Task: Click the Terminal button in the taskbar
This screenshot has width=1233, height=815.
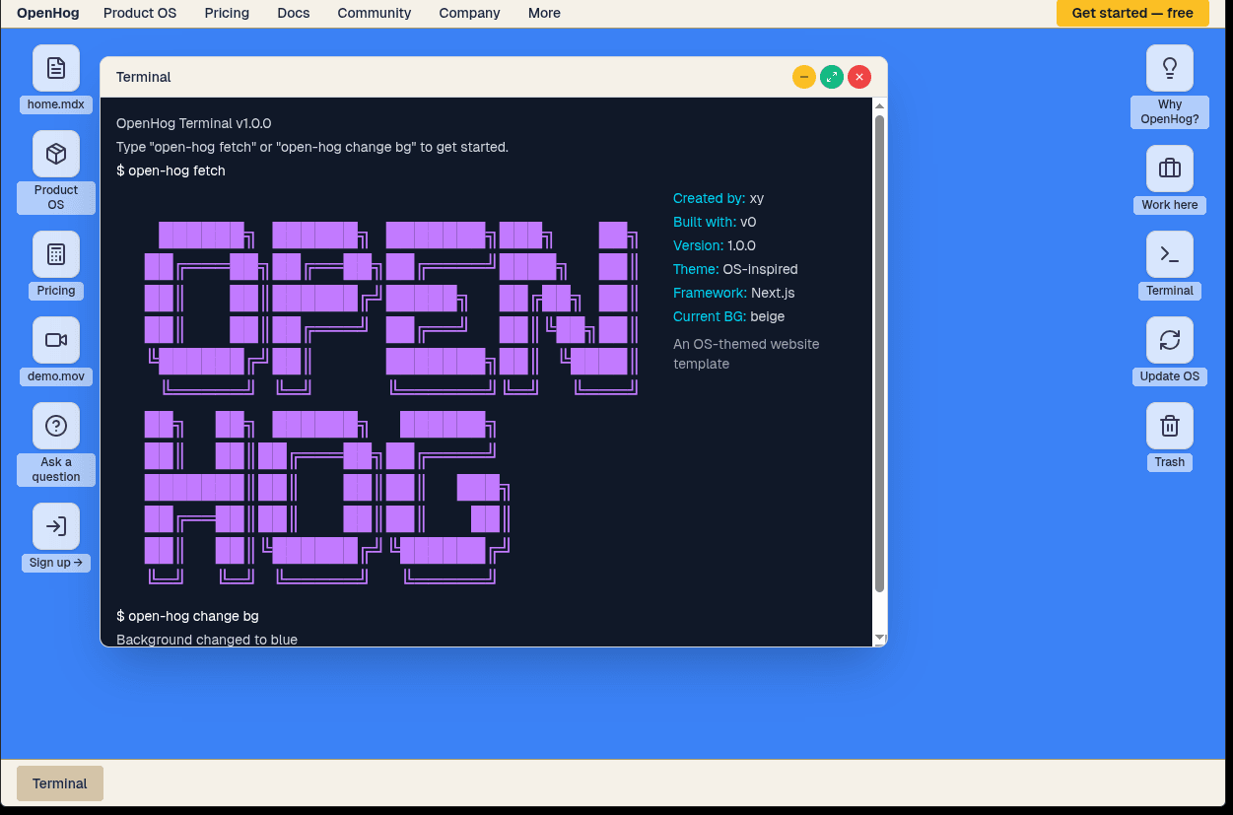Action: tap(59, 782)
